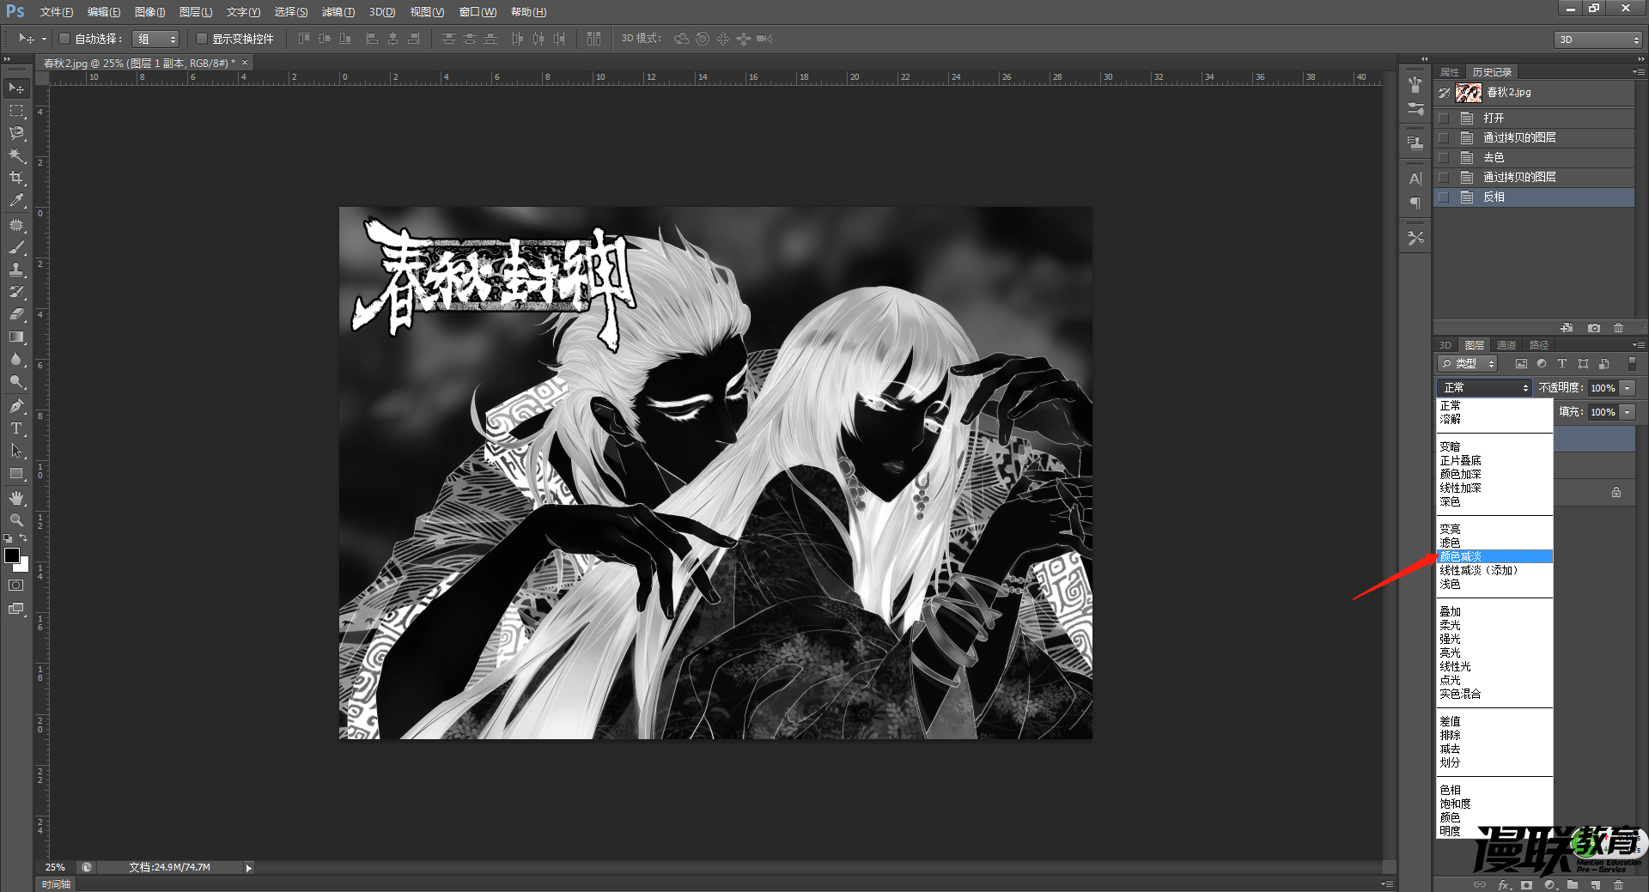
Task: Choose 颜色减淡 blend mode
Action: (x=1494, y=557)
